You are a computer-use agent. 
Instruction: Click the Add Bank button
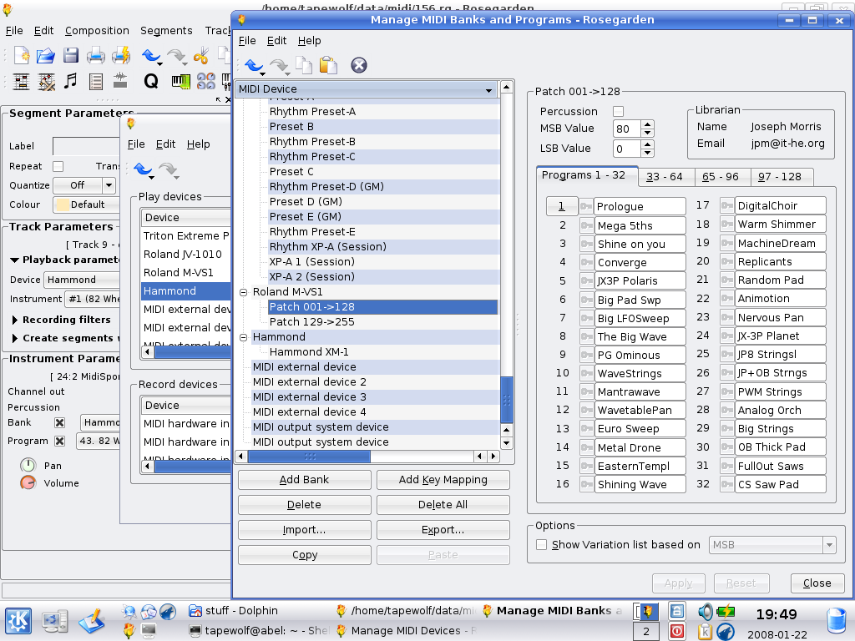(x=304, y=480)
